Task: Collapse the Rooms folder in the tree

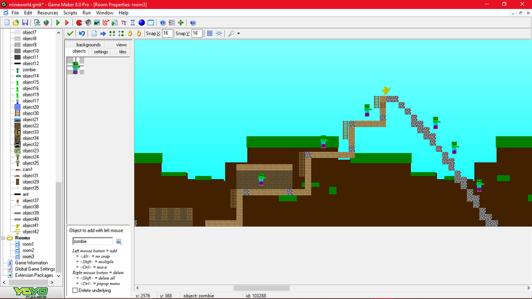Action: (x=3, y=238)
